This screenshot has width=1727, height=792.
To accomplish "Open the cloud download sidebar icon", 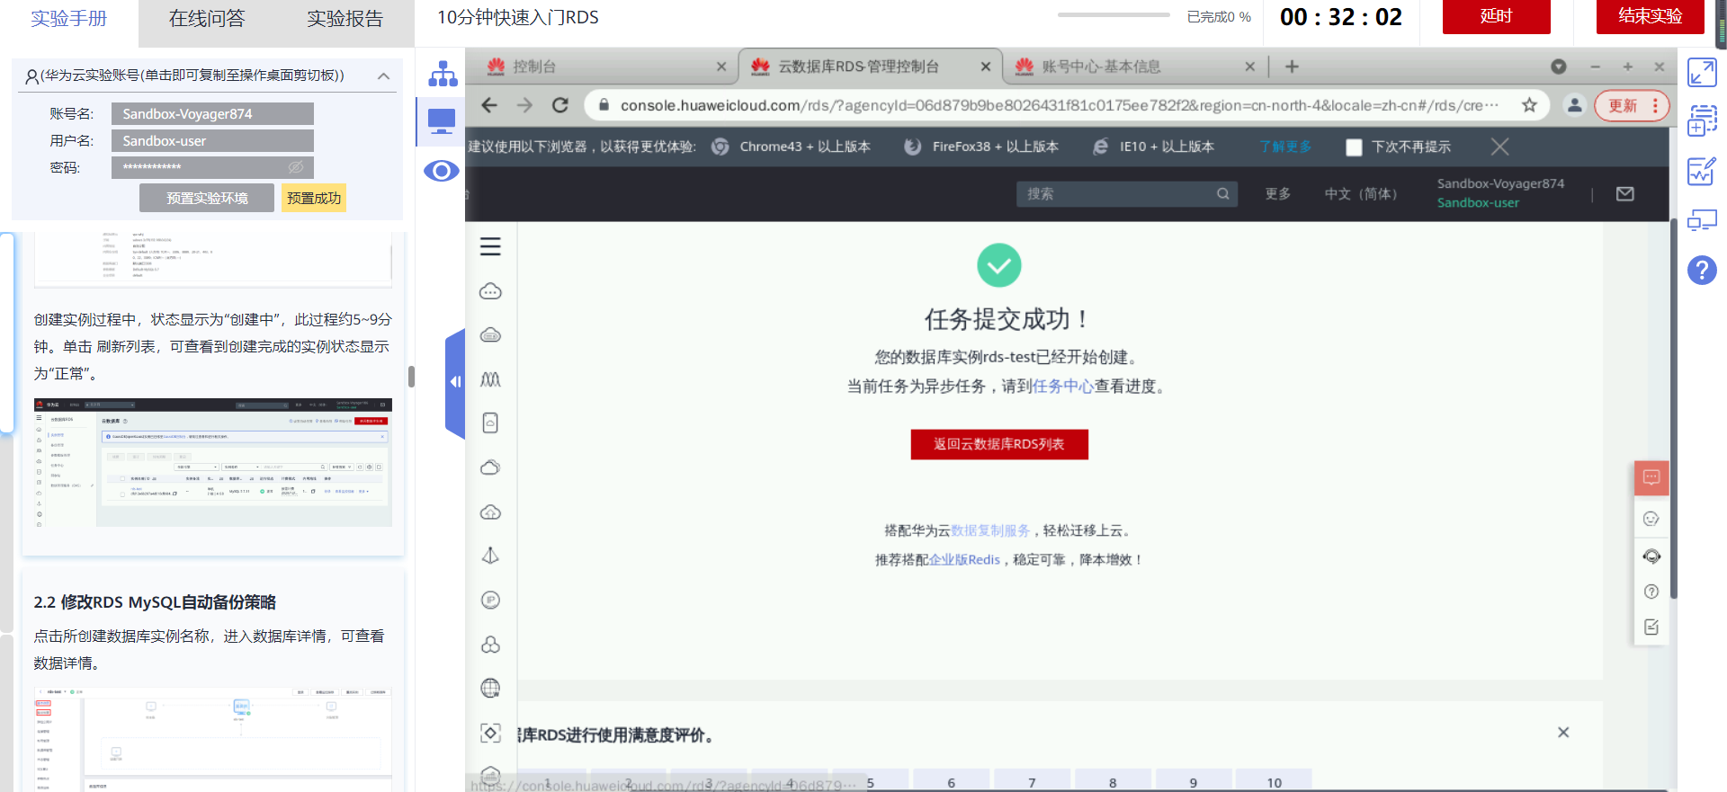I will [x=490, y=512].
